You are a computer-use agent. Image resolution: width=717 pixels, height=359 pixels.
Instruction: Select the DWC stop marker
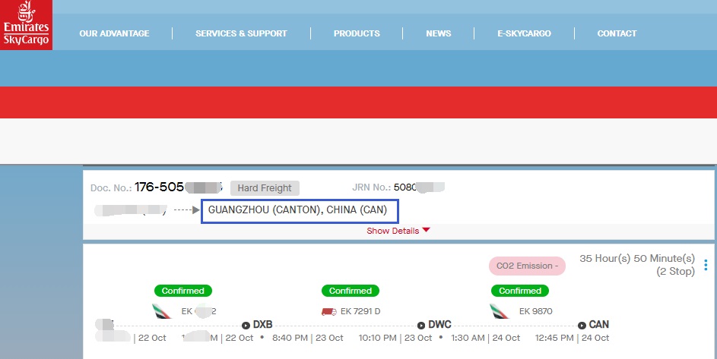[421, 325]
